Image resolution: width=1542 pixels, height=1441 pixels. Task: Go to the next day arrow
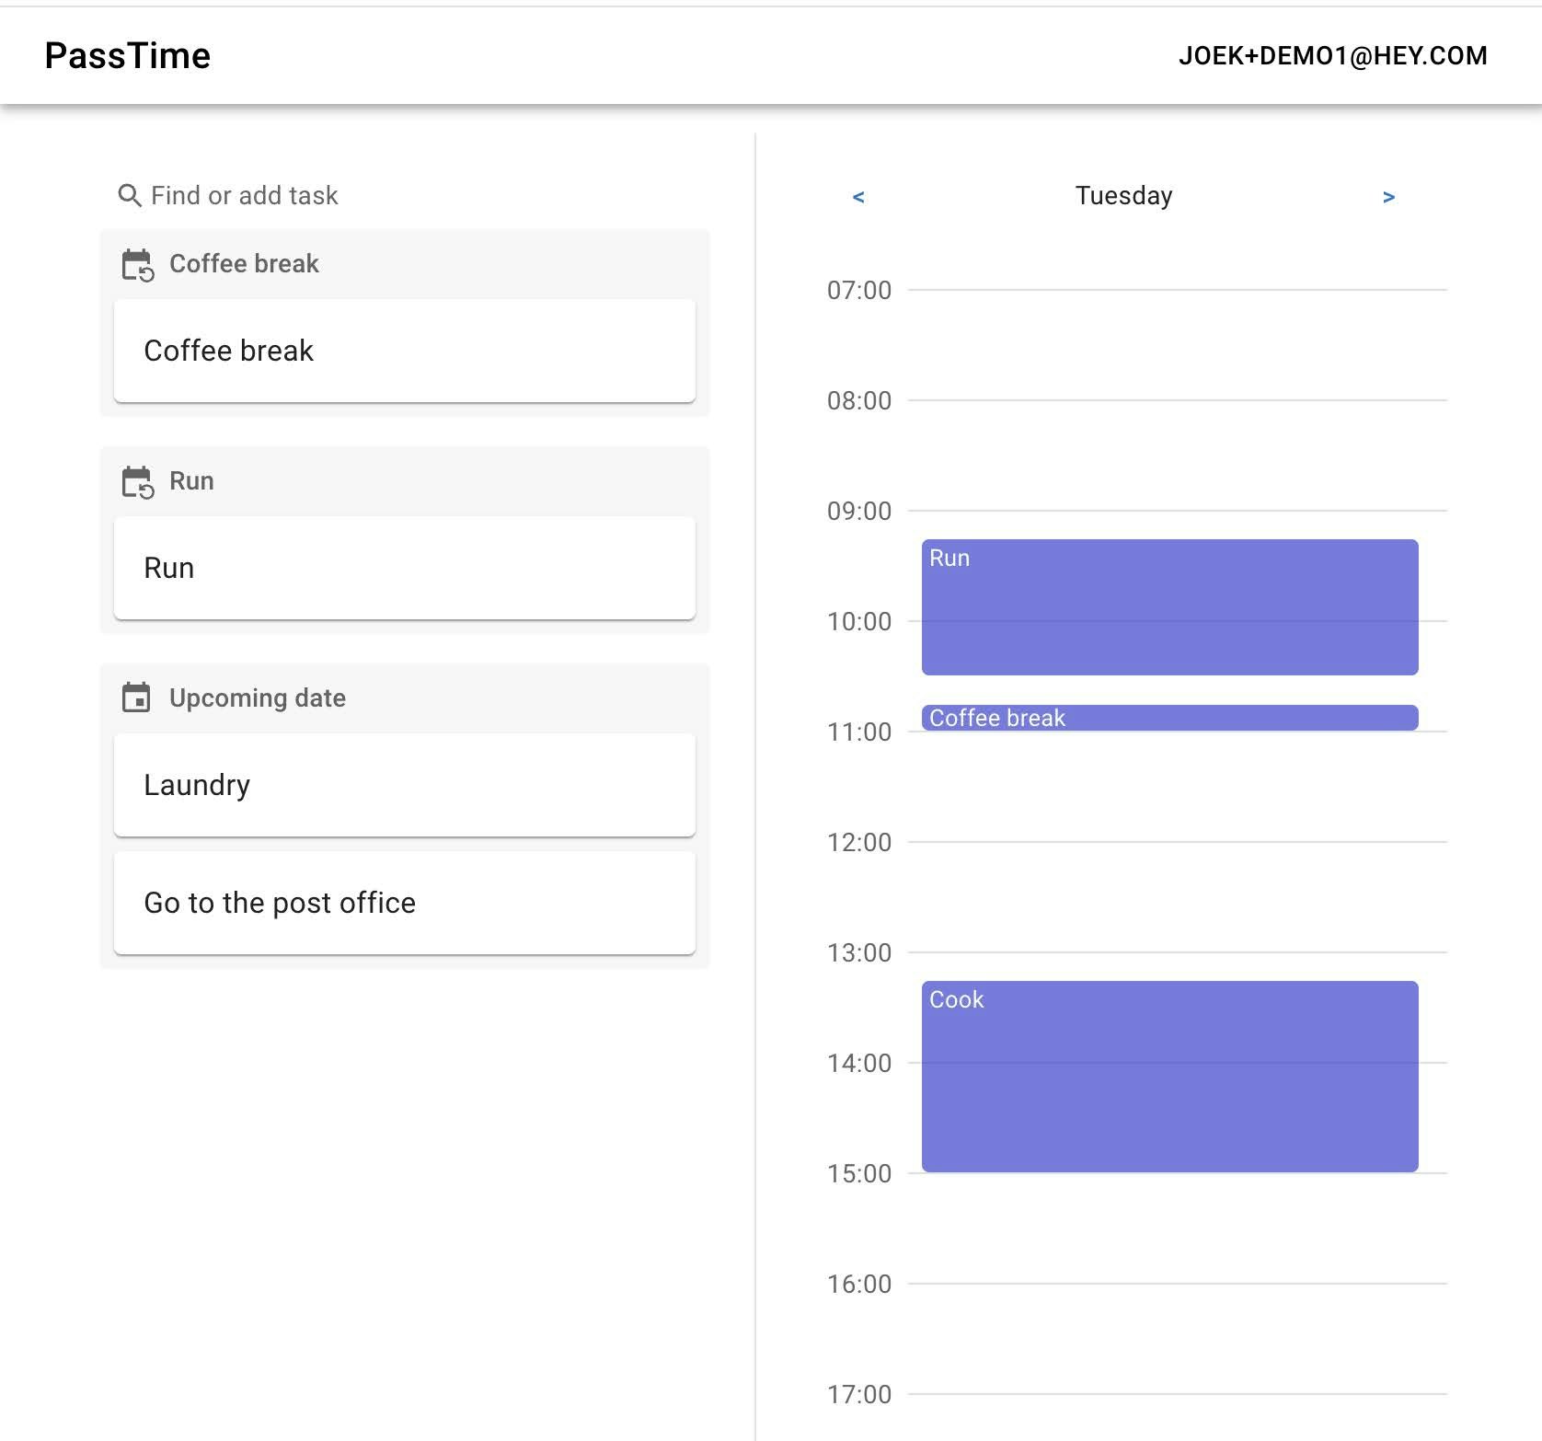click(x=1389, y=197)
